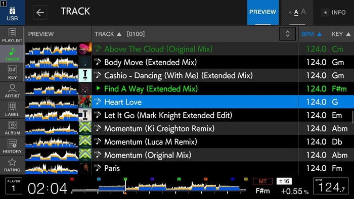Expand the INFO side panel
354x199 pixels.
tap(335, 13)
